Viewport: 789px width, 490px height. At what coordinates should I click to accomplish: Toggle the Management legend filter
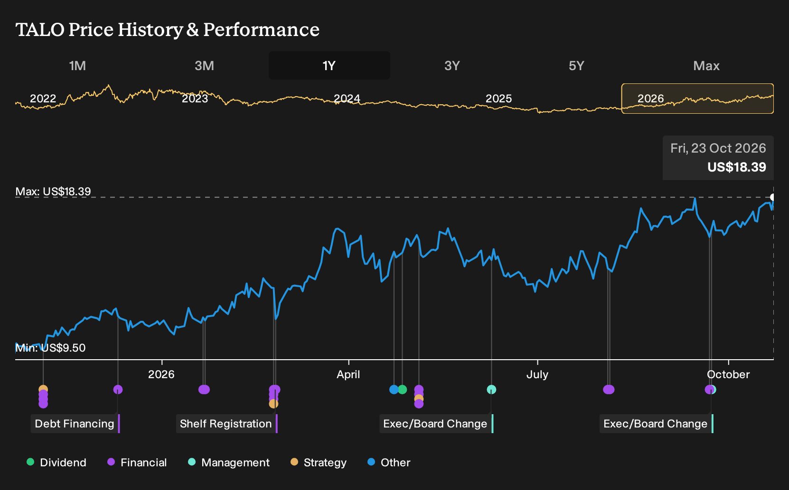click(229, 462)
